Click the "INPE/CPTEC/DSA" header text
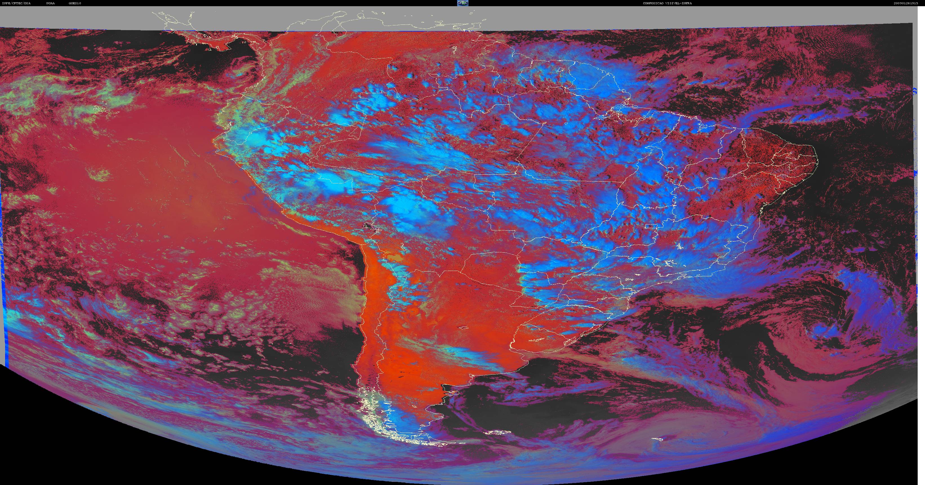The image size is (925, 485). [x=16, y=3]
